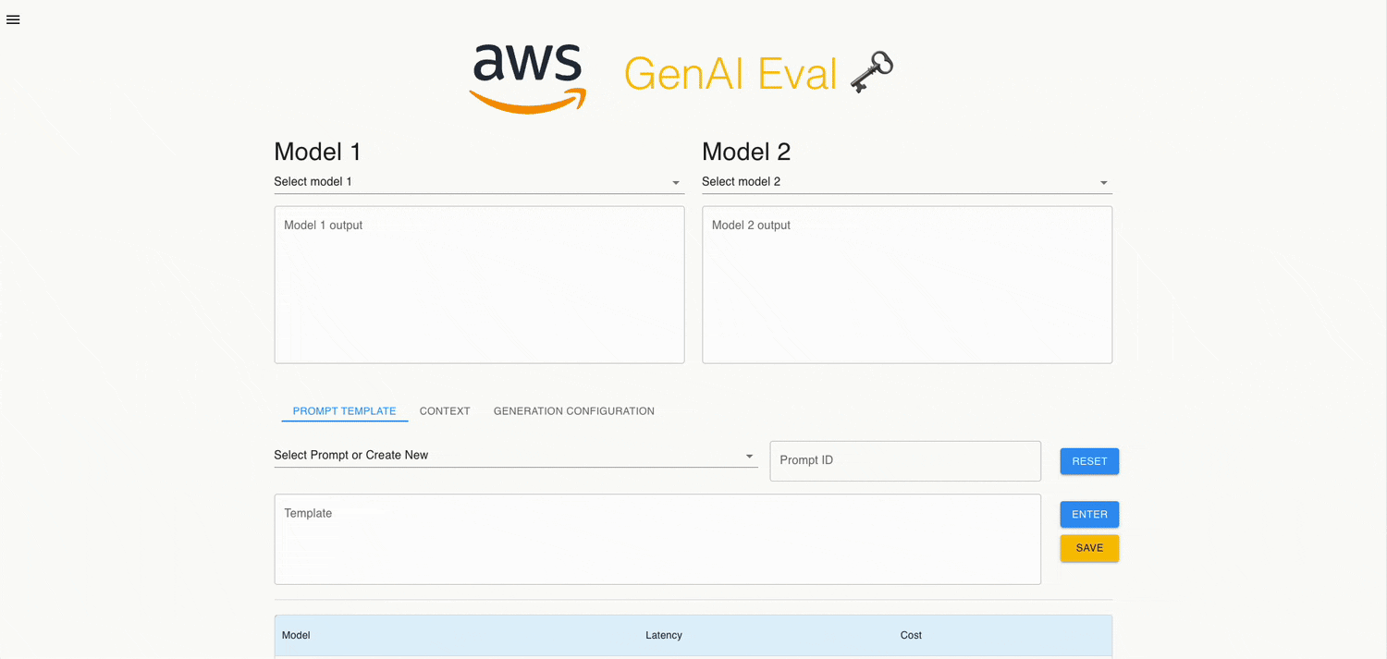Open the Select Prompt or Create New dropdown

(515, 456)
